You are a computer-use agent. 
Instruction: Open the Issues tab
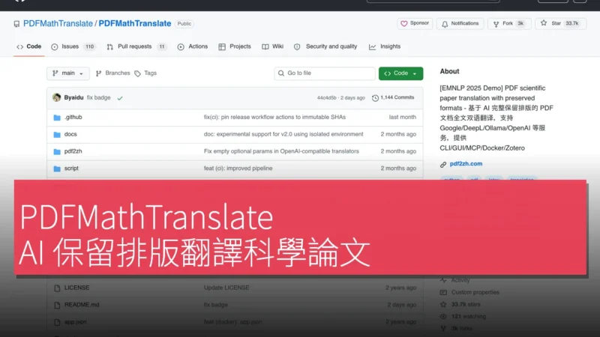click(73, 46)
